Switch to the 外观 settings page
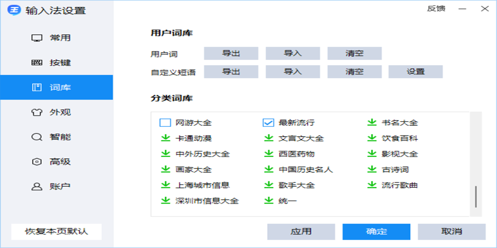The height and width of the screenshot is (248, 497). (56, 112)
